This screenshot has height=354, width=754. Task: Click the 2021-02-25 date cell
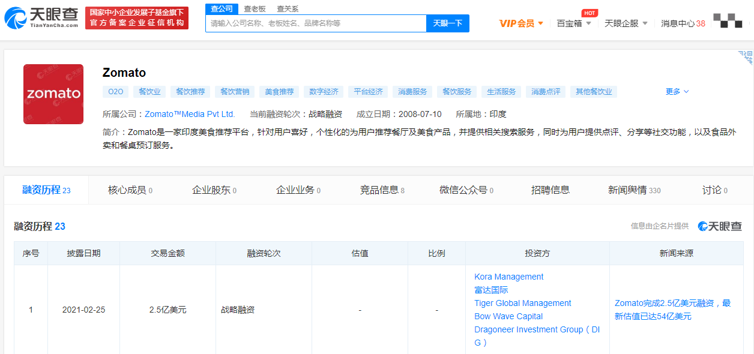pos(84,310)
